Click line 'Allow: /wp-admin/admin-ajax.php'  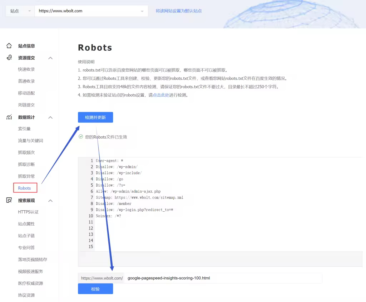[128, 191]
